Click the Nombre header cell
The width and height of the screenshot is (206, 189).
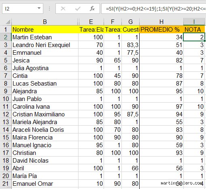pos(45,30)
